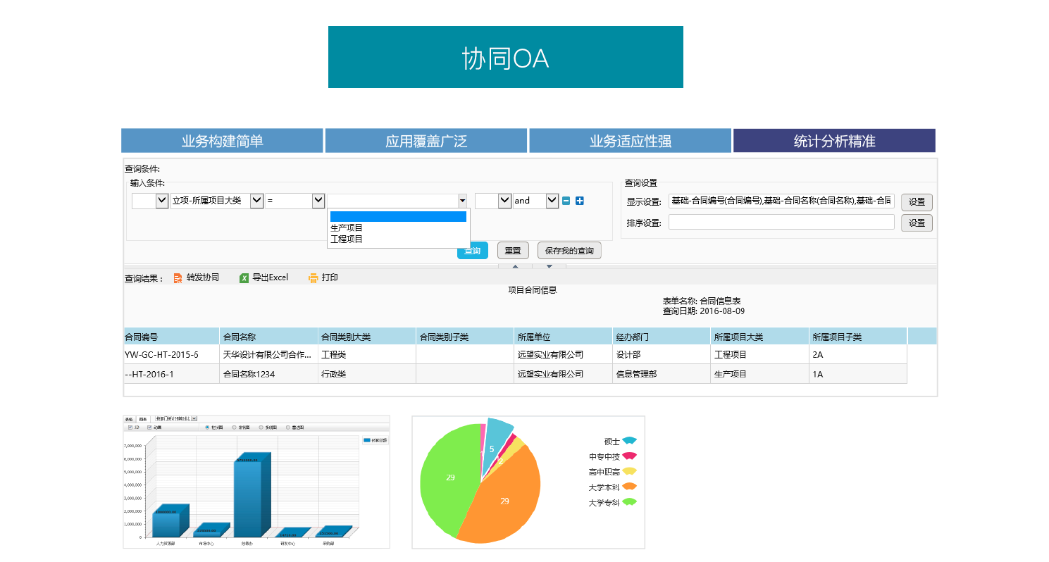1049x562 pixels.
Task: Click the 重置 reset button
Action: (513, 251)
